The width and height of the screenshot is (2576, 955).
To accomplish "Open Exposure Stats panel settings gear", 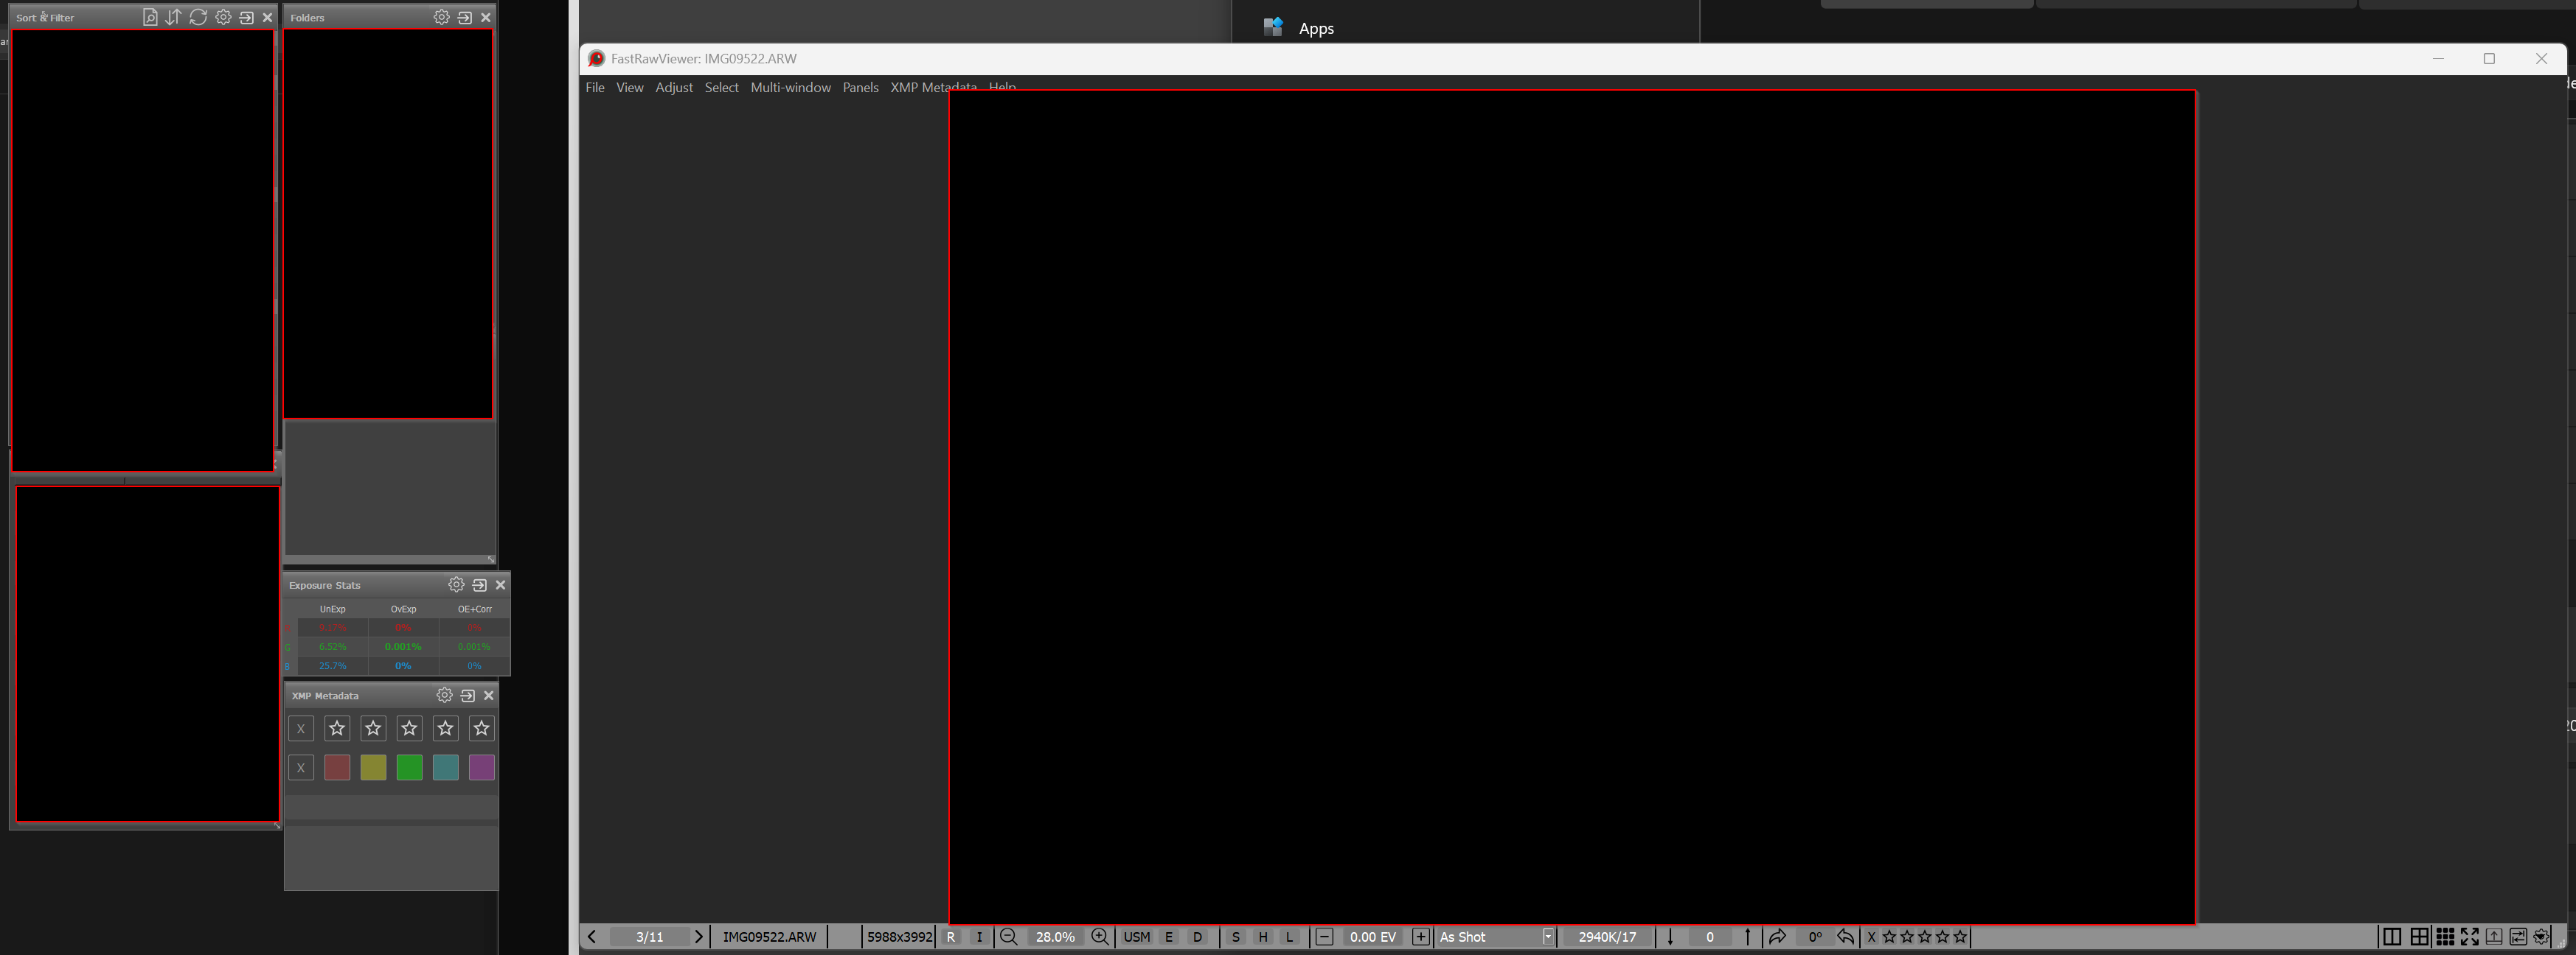I will (456, 584).
